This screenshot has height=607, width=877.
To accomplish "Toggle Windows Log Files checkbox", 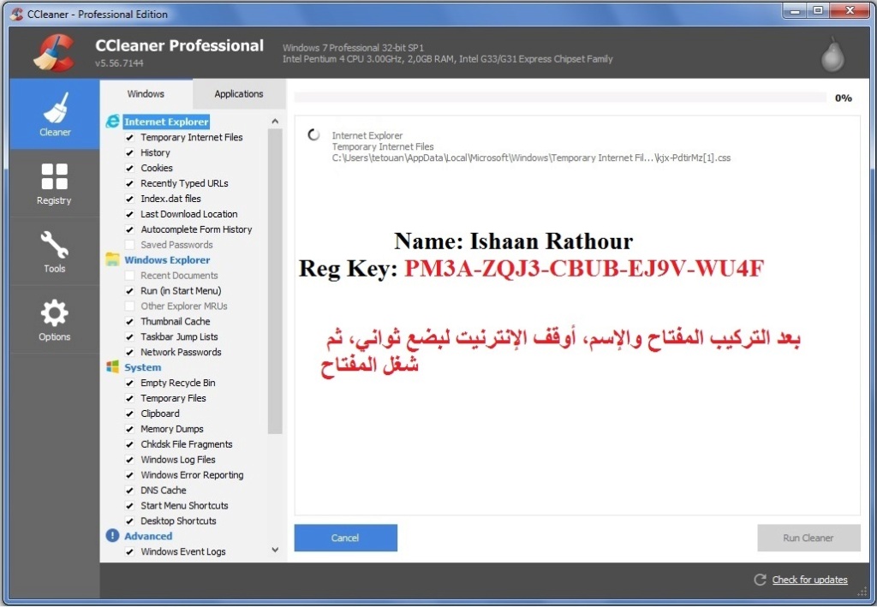I will coord(130,460).
